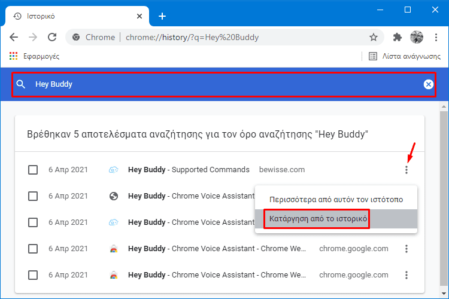Click the page scrollbar thumb

444,199
